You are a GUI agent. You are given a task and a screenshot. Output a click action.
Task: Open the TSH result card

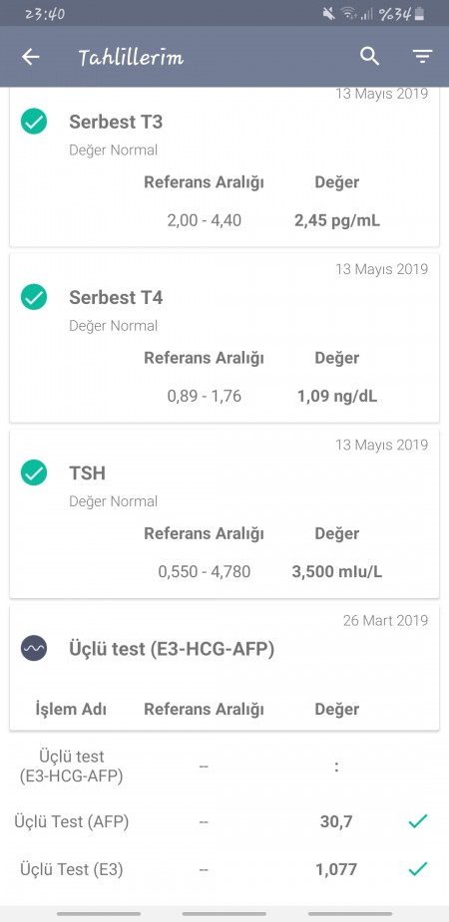224,514
